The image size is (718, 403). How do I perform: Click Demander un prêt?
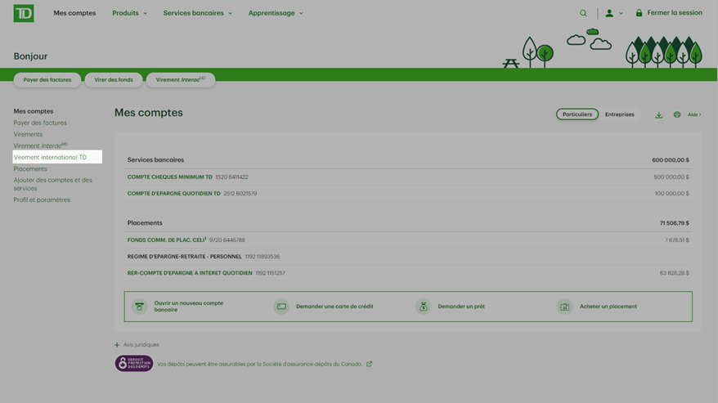pos(461,307)
